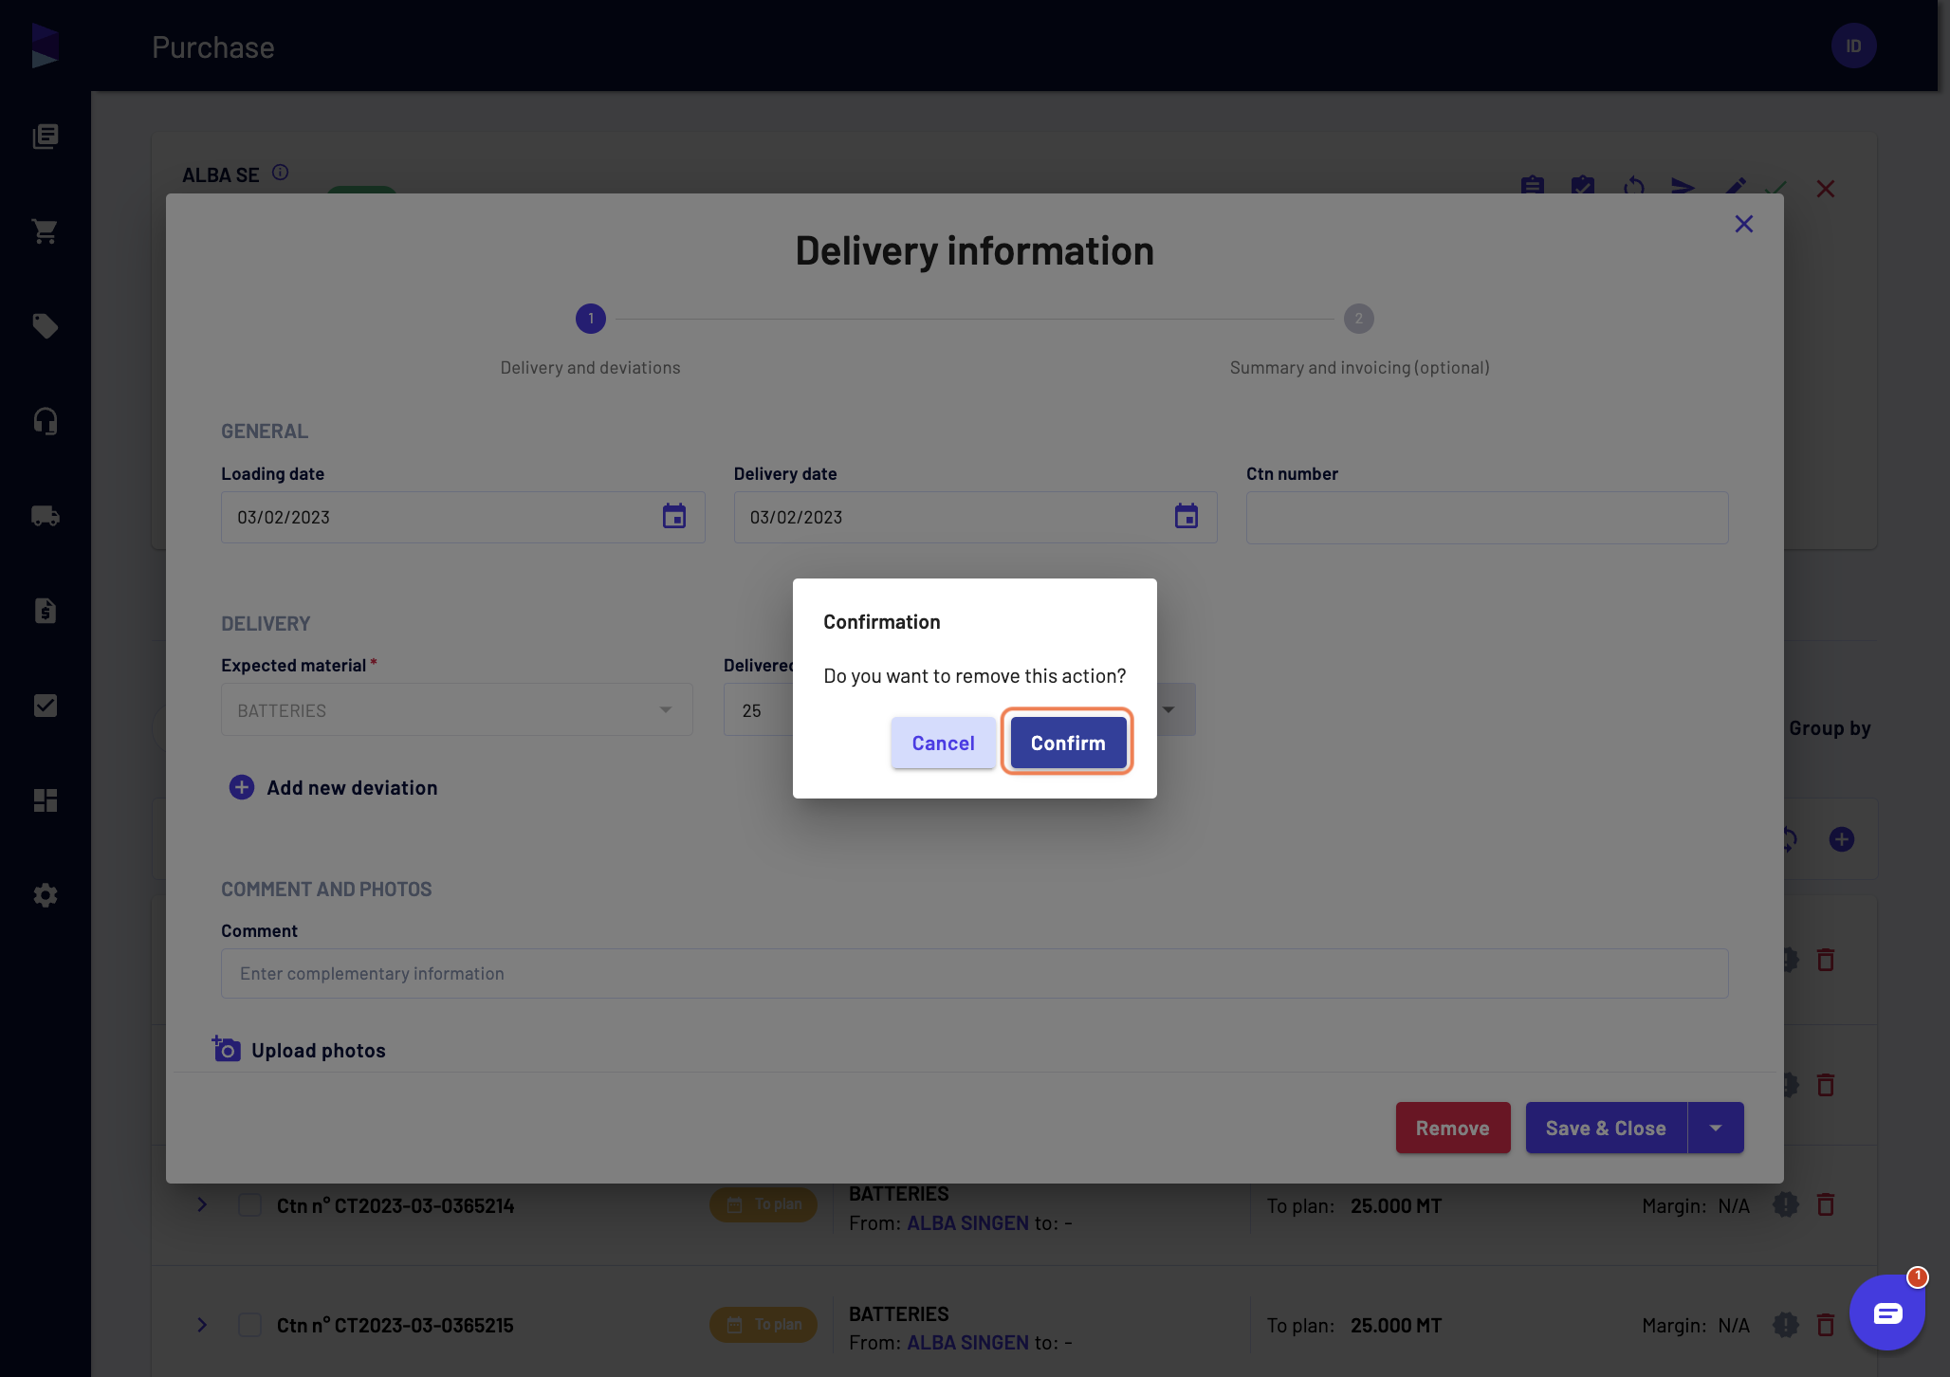1950x1377 pixels.
Task: Go to step 2 Summary and invoicing
Action: pyautogui.click(x=1358, y=319)
